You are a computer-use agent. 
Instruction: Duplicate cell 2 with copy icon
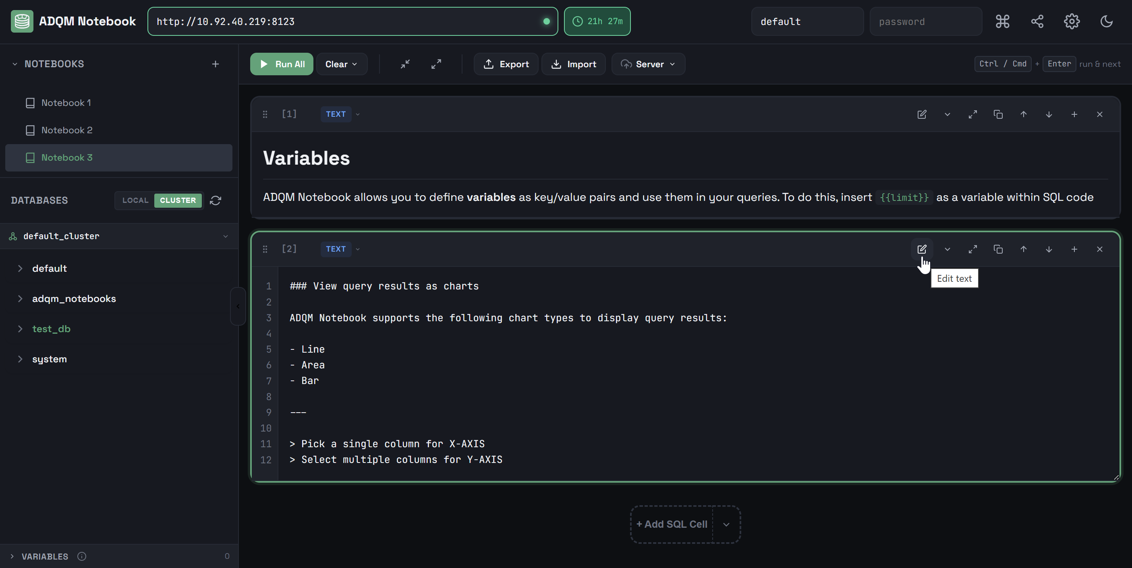(998, 249)
